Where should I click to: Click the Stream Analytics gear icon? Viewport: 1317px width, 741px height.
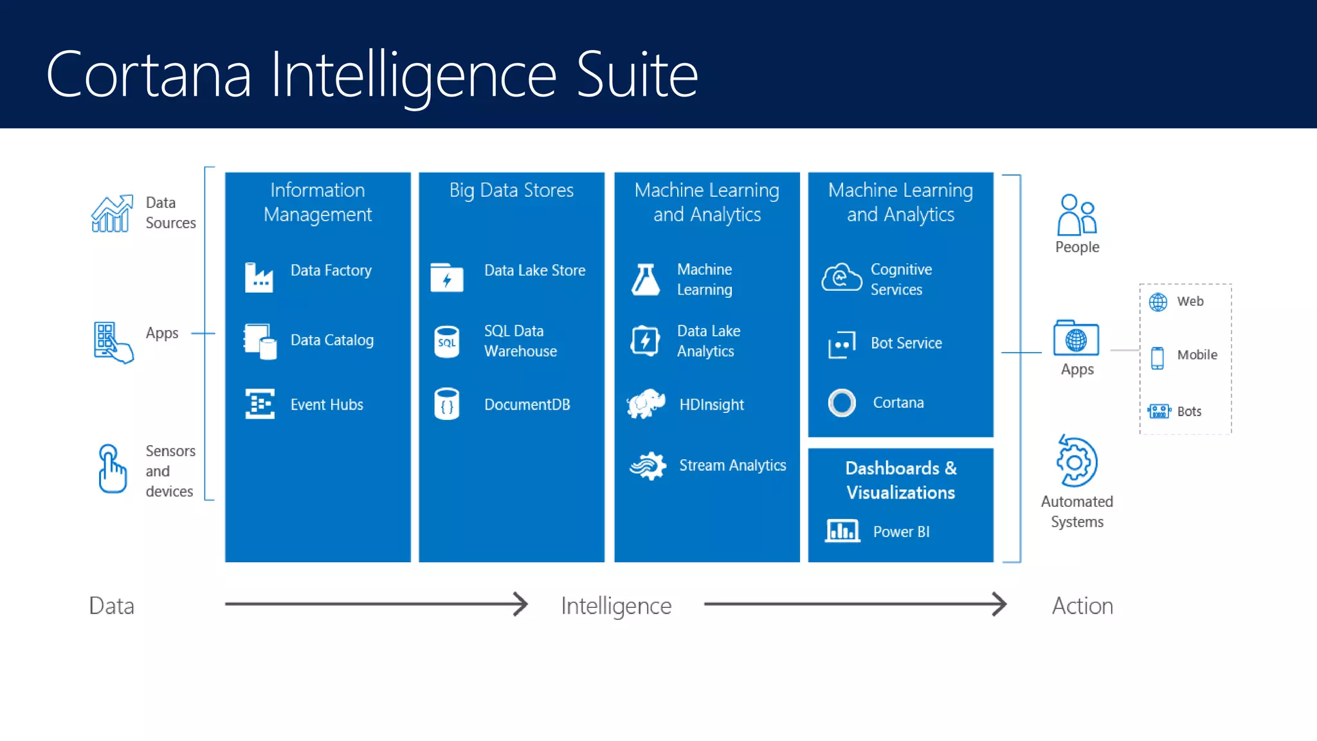coord(648,465)
